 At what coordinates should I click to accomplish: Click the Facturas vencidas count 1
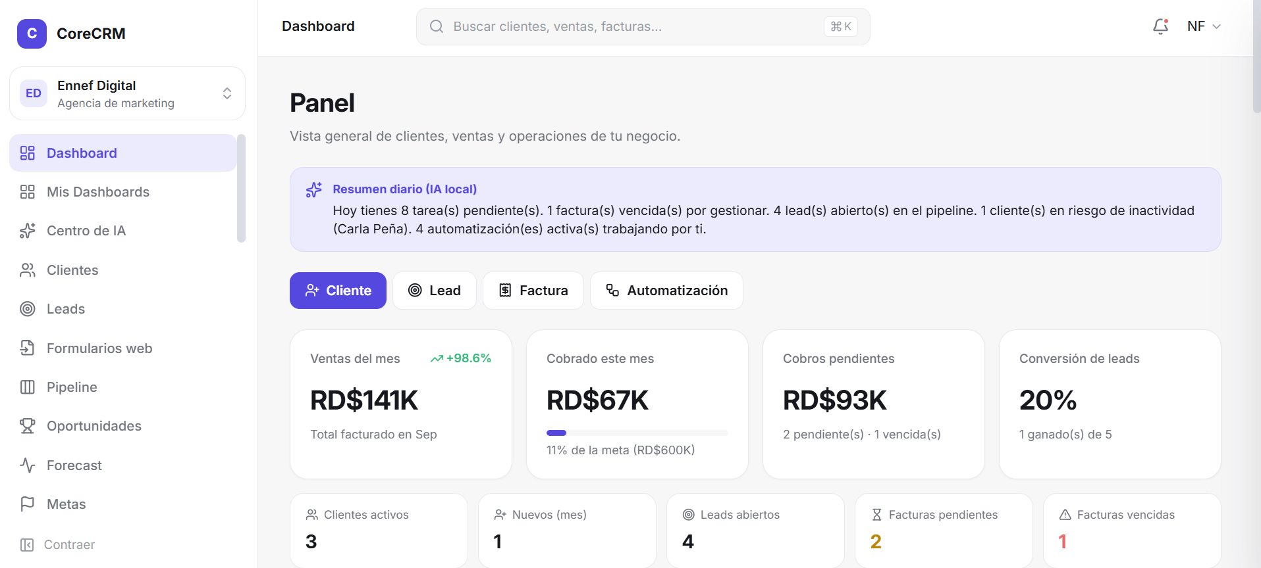tap(1062, 542)
